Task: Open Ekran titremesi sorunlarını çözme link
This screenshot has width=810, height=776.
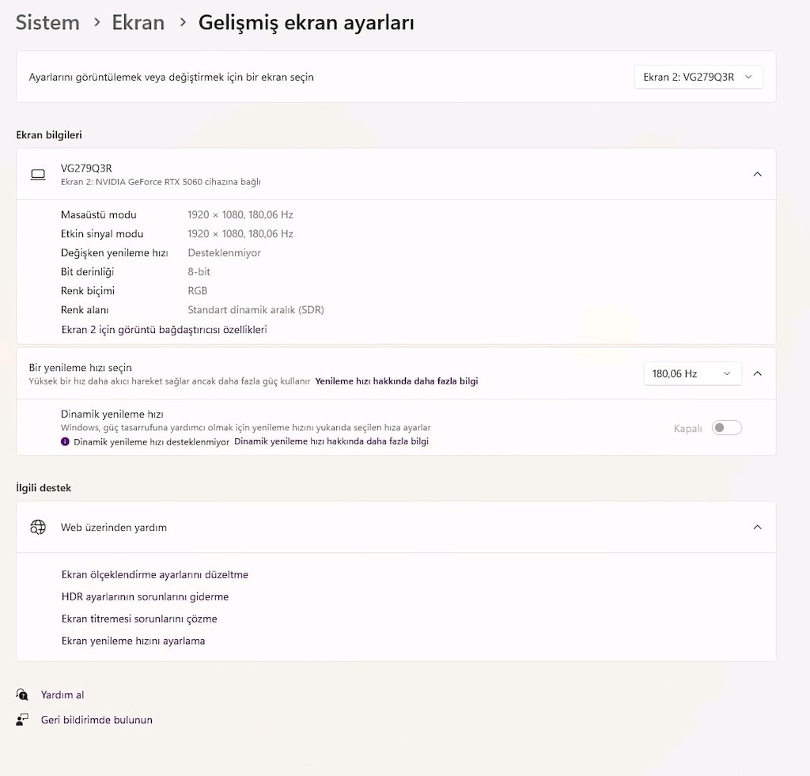Action: [139, 619]
